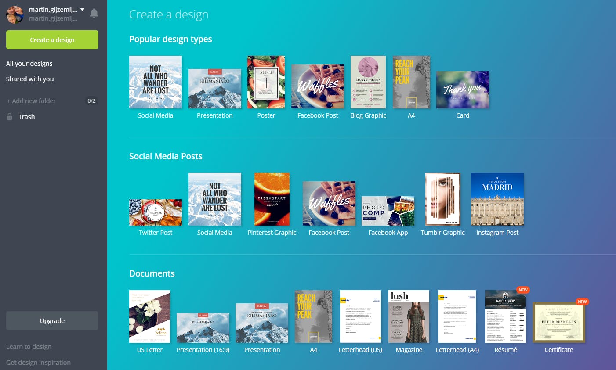Select the Letterhead (US) document type
This screenshot has width=616, height=370.
click(360, 316)
